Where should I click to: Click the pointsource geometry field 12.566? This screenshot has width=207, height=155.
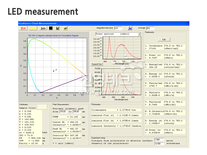159,144
